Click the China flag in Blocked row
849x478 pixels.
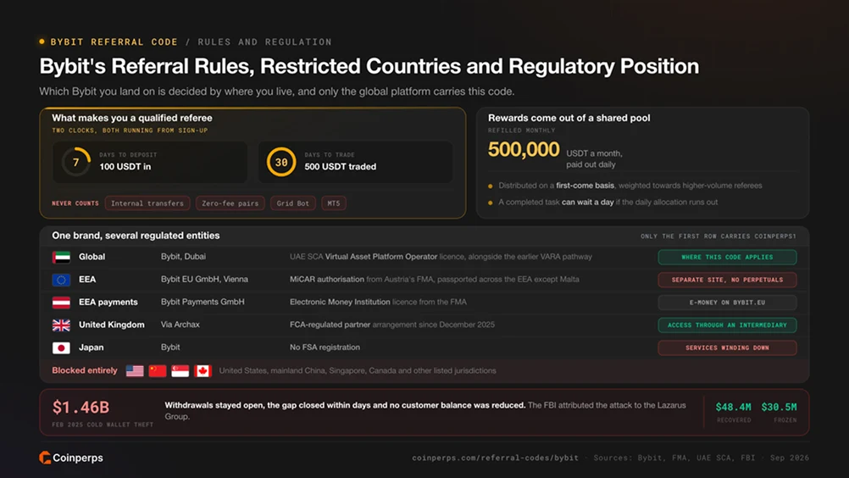point(158,371)
